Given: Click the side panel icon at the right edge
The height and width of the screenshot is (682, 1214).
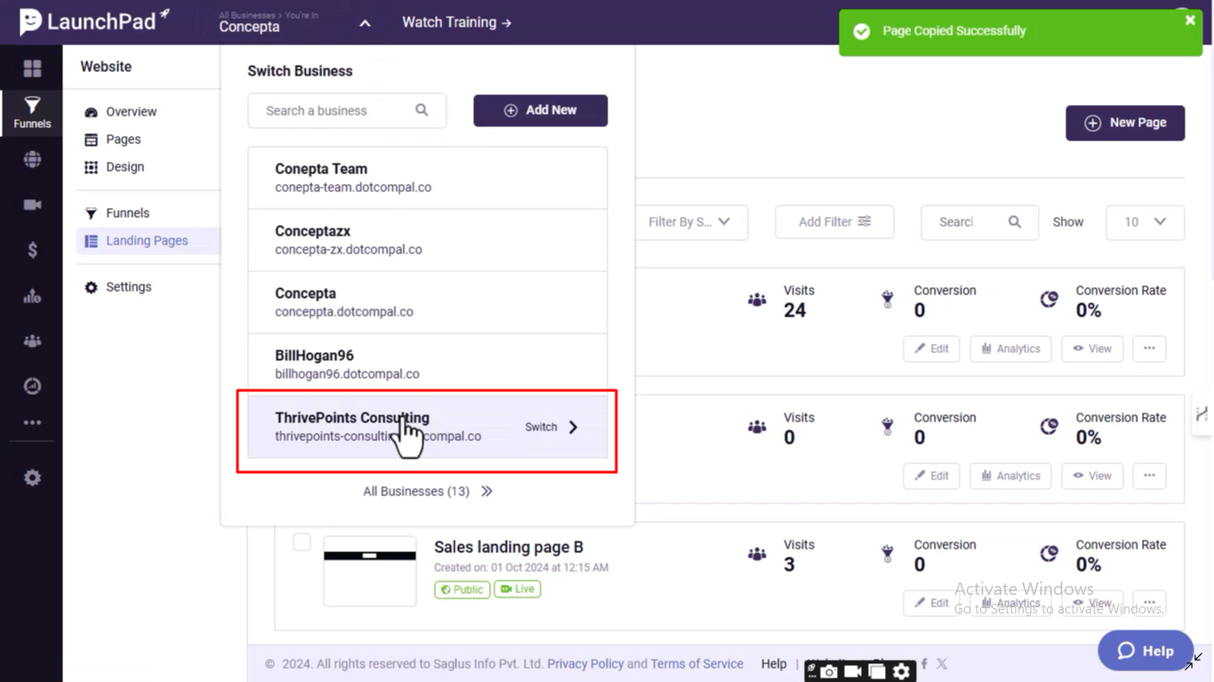Looking at the screenshot, I should pos(1202,413).
